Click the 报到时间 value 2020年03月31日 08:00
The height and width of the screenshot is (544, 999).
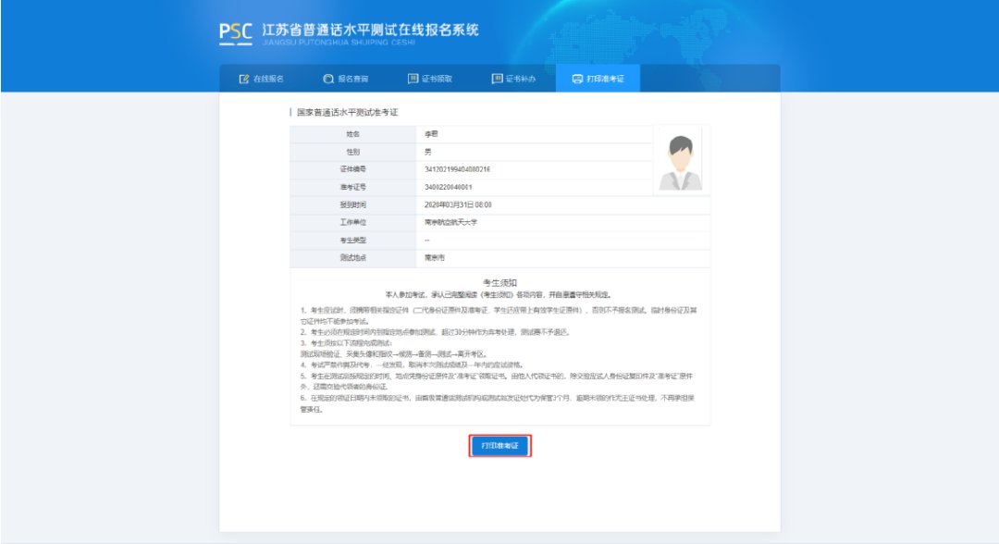click(458, 204)
